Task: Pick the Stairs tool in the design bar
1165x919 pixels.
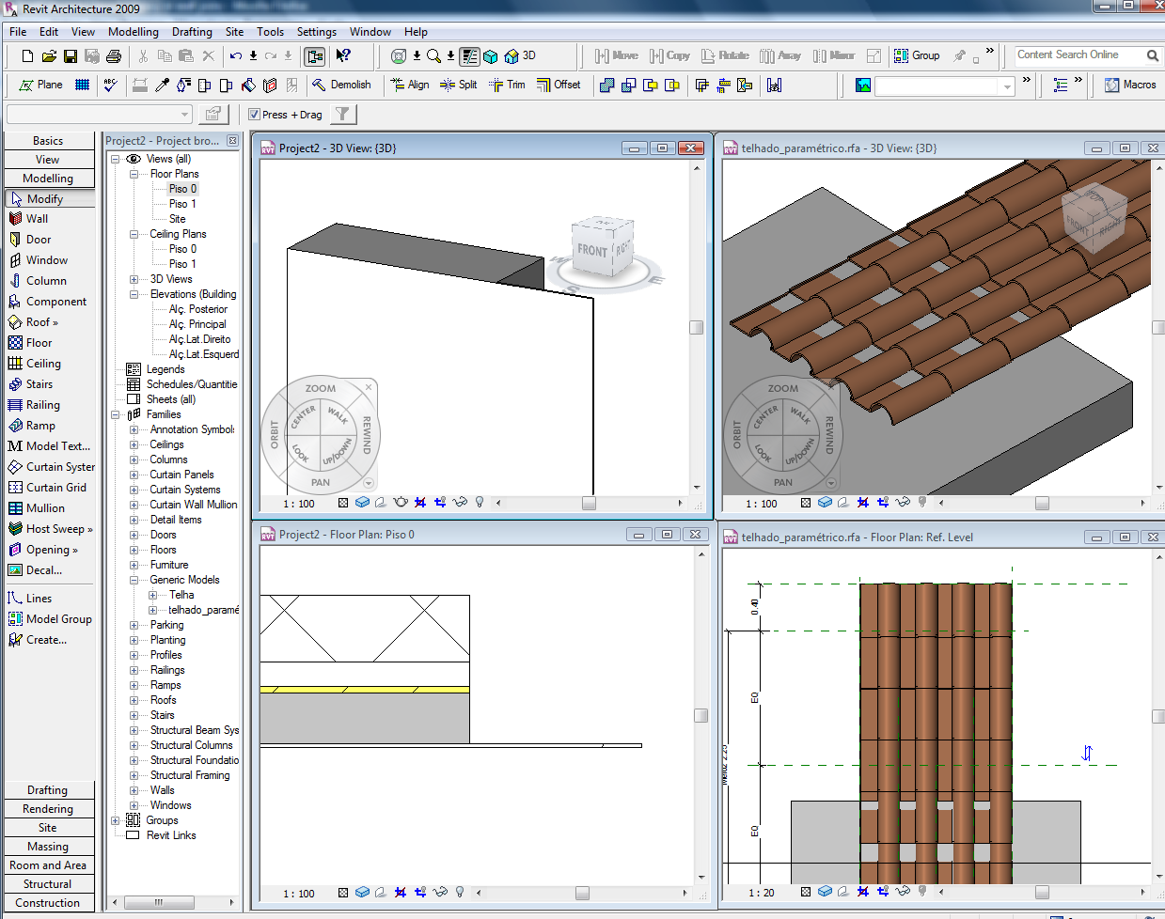Action: pos(39,384)
